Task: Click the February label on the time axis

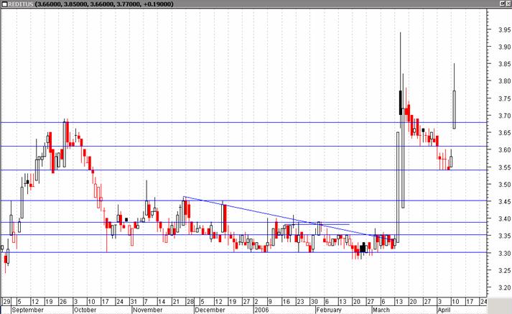Action: (x=329, y=310)
